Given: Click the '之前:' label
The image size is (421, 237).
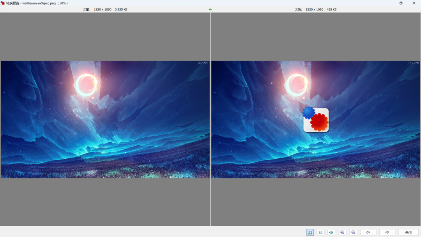Looking at the screenshot, I should 87,9.
